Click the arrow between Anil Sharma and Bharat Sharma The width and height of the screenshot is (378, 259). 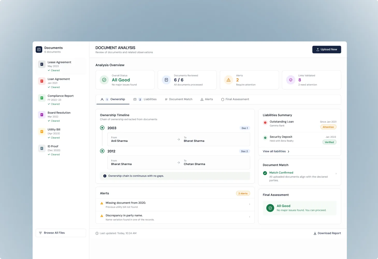coord(179,139)
